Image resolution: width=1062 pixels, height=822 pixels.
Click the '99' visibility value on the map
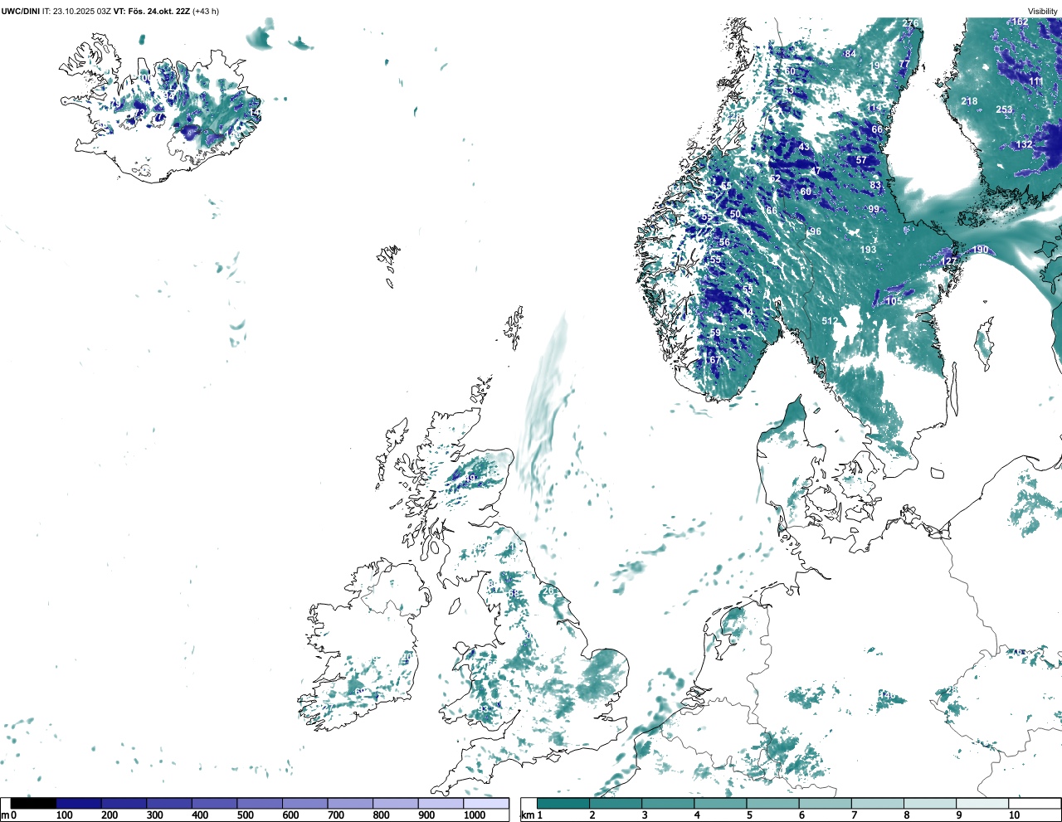tap(874, 210)
